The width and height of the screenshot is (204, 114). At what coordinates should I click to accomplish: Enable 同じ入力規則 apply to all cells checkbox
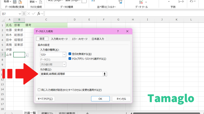(x=39, y=90)
